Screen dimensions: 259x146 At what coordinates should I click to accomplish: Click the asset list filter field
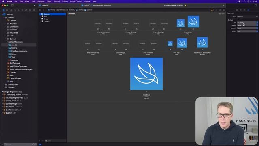55,141
